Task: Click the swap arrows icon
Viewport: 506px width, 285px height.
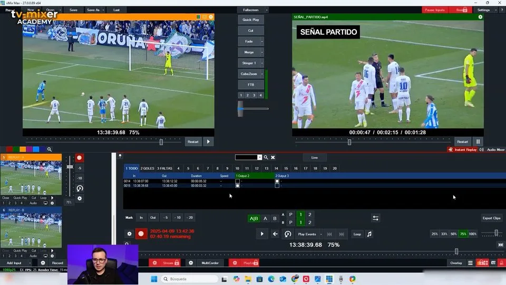Action: pos(375,218)
